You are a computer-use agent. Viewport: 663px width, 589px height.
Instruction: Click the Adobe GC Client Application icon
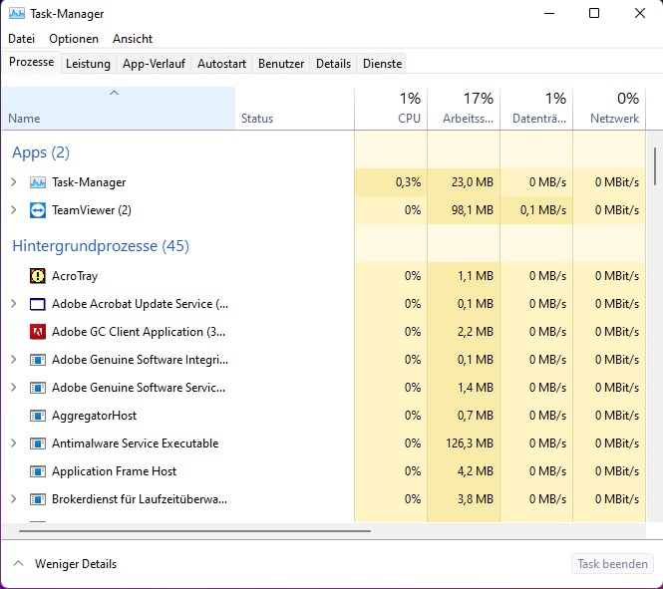click(x=38, y=332)
